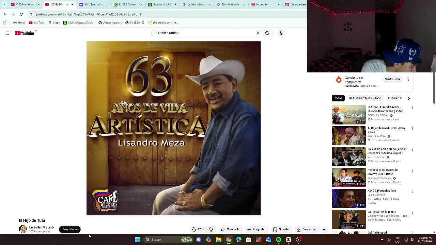This screenshot has width=436, height=245.
Task: Like the video with thumbs up
Action: click(x=197, y=229)
